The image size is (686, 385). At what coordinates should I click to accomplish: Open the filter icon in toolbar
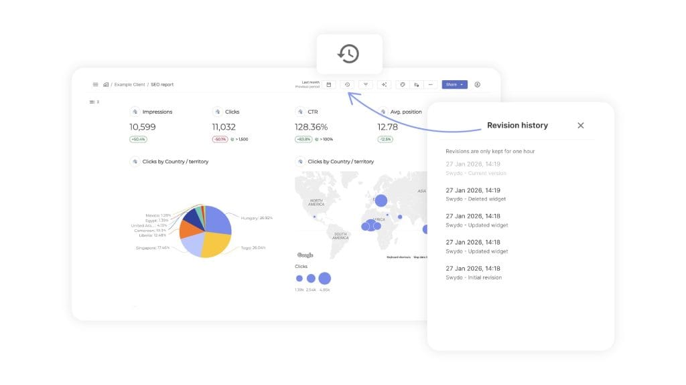coord(366,85)
